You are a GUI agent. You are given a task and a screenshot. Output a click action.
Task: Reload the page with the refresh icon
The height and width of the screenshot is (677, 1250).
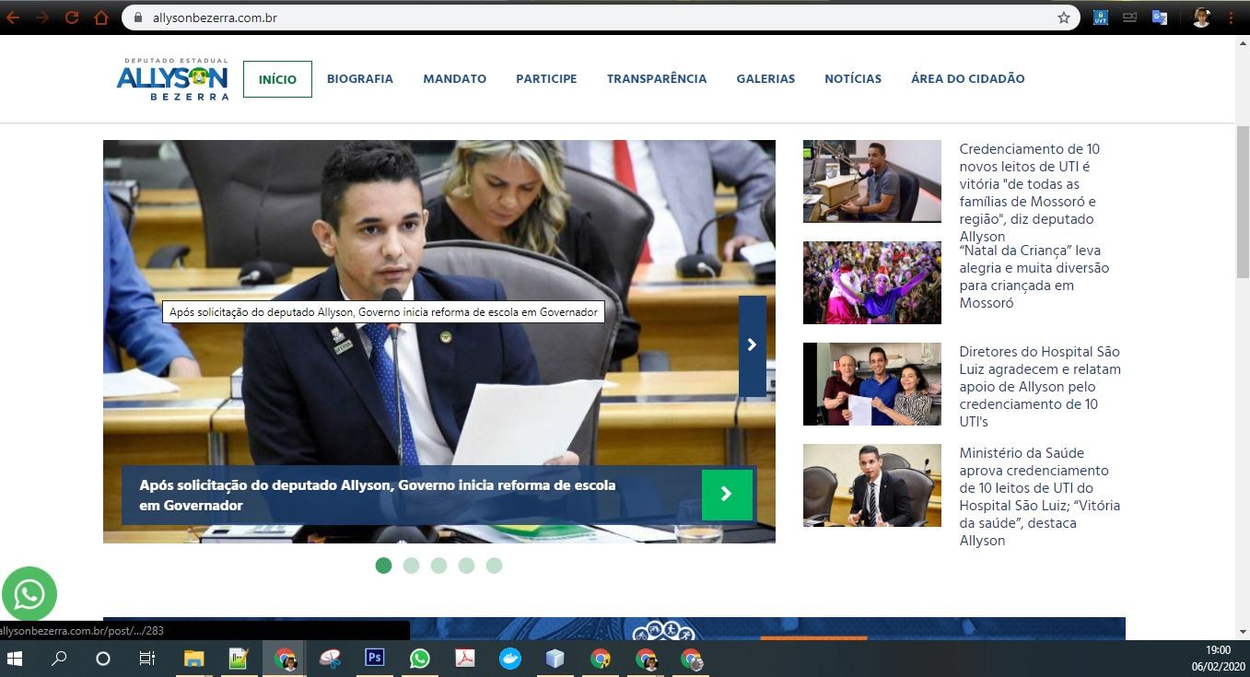click(x=72, y=18)
